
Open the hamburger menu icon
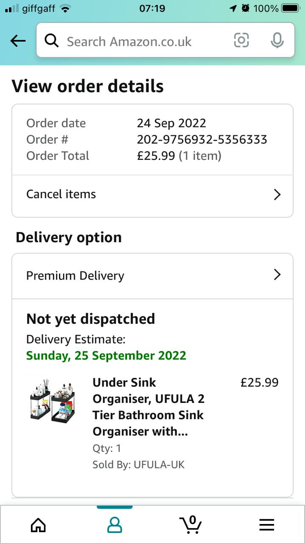pos(267,525)
